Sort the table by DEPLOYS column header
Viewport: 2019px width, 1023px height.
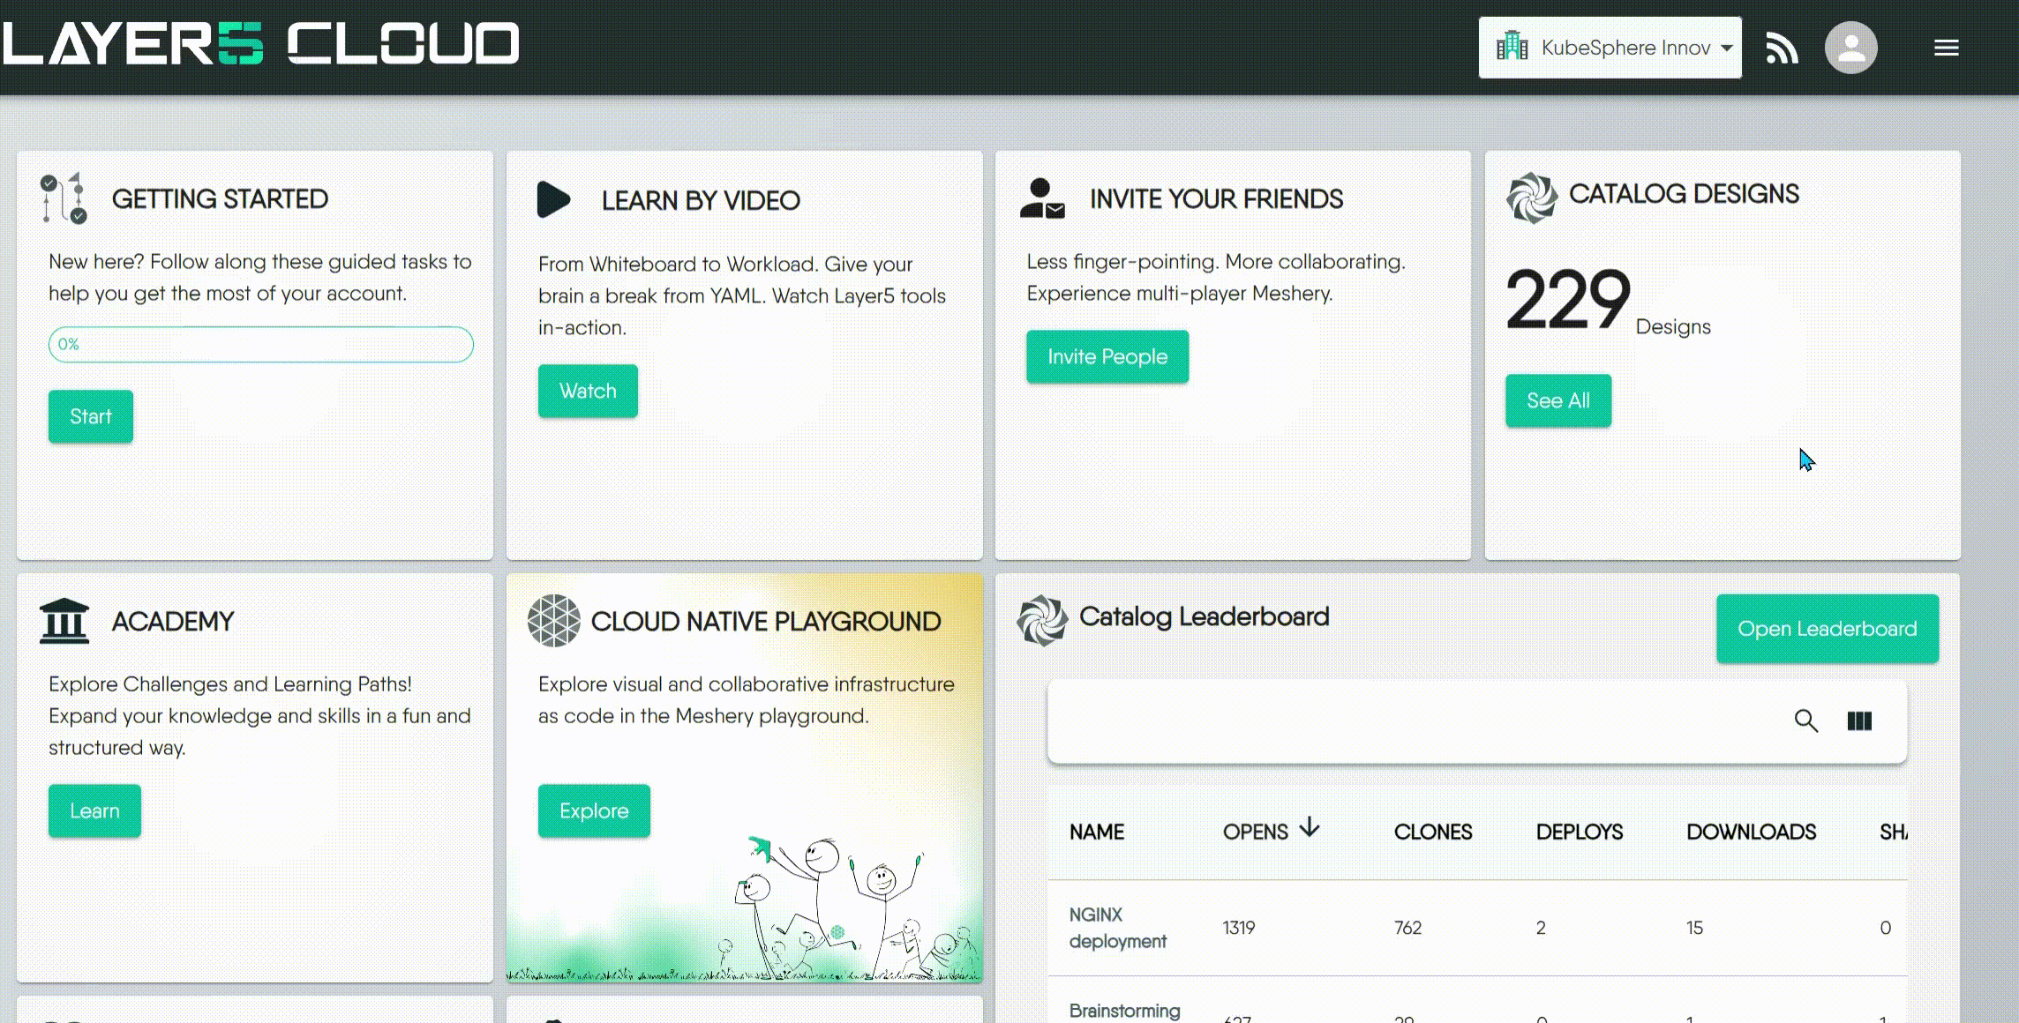tap(1579, 832)
